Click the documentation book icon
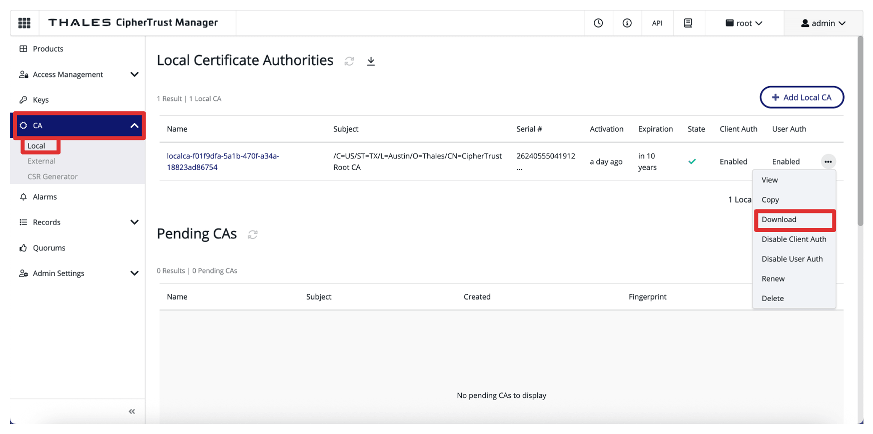Image resolution: width=873 pixels, height=434 pixels. [x=688, y=23]
